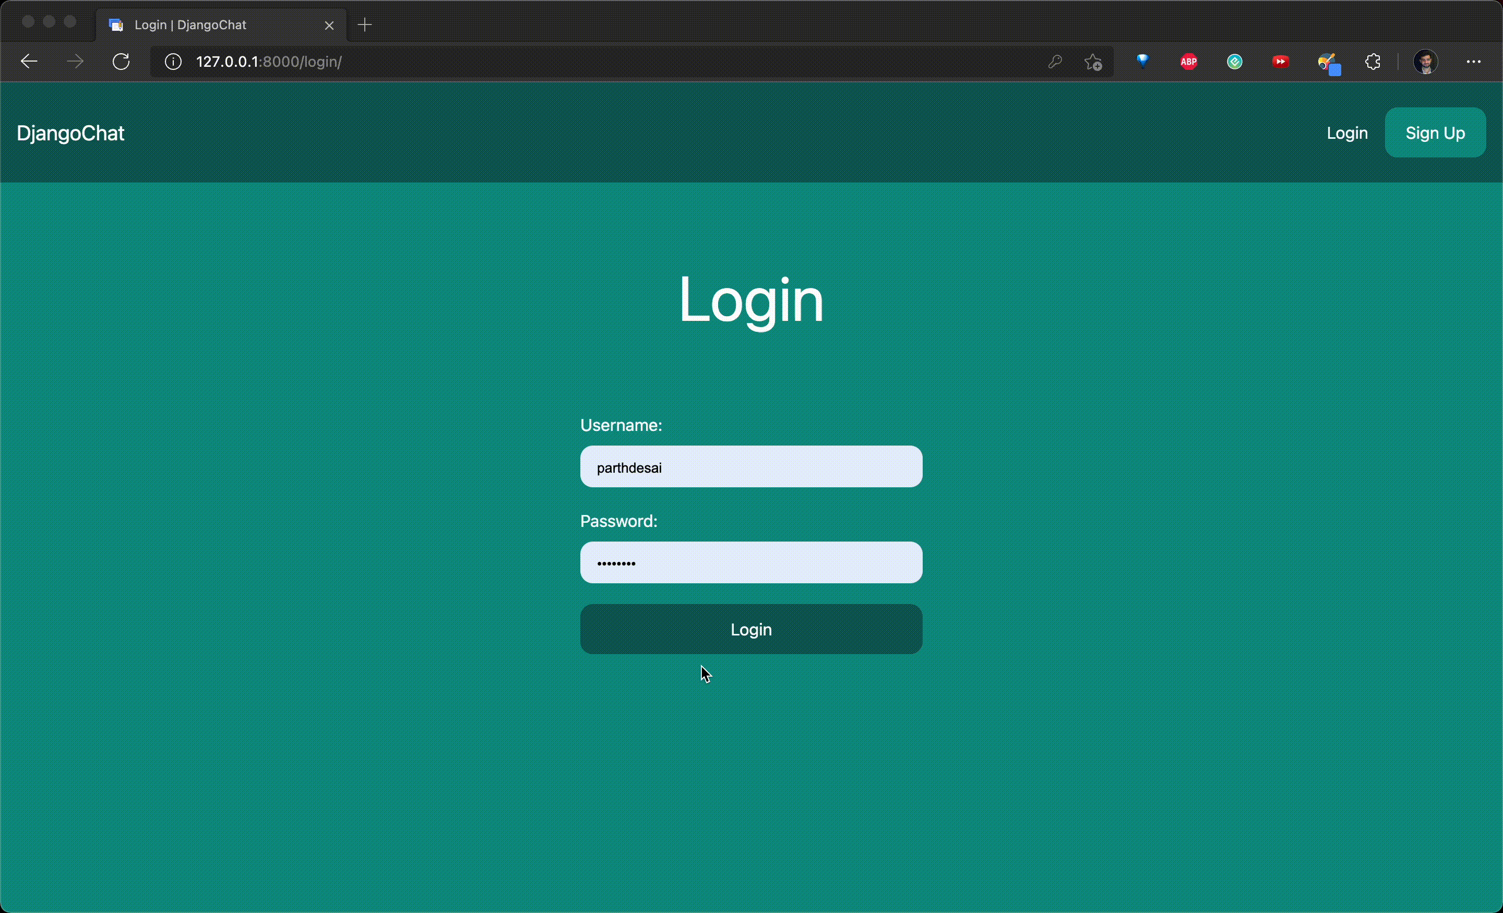The image size is (1503, 913).
Task: Click the Login link in navbar
Action: click(x=1347, y=133)
